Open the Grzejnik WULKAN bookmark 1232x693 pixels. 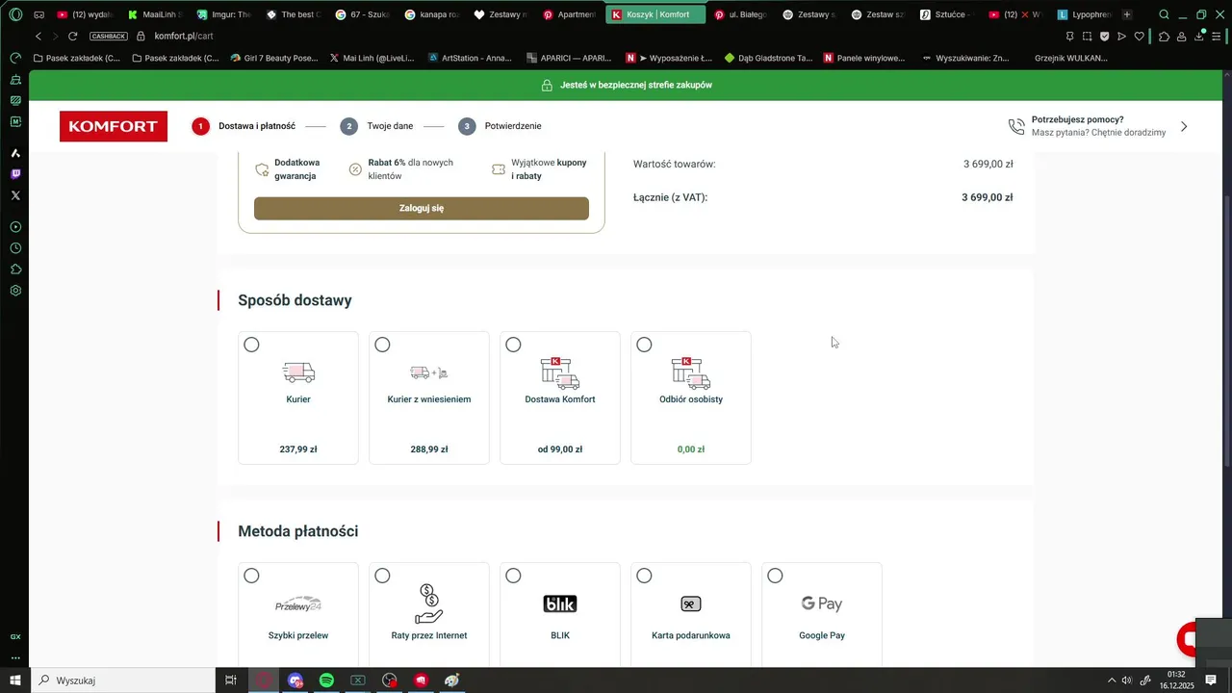click(x=1070, y=58)
